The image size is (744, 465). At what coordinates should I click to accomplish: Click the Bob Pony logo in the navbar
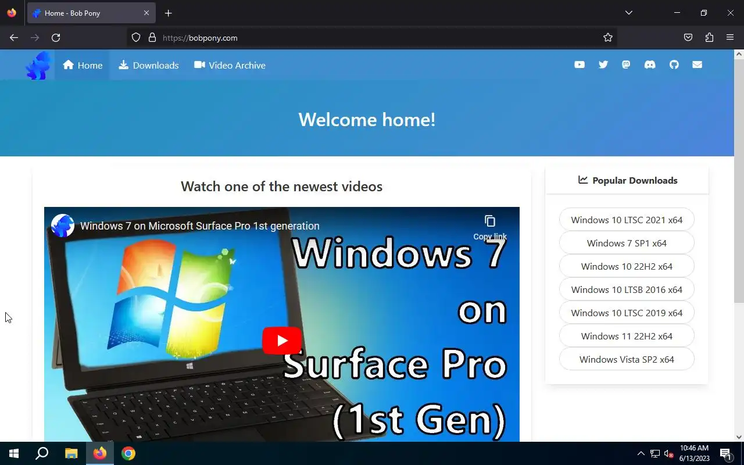38,65
